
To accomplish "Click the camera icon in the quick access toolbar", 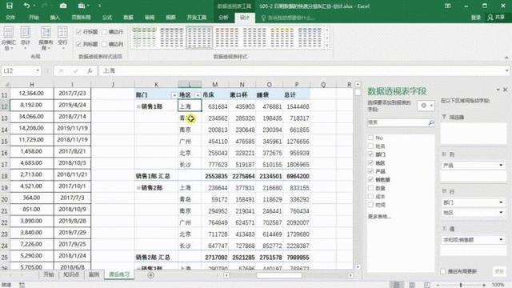I will [63, 6].
